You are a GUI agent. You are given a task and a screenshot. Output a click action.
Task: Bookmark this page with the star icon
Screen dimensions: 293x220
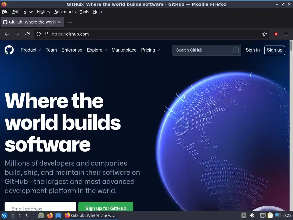pos(265,34)
